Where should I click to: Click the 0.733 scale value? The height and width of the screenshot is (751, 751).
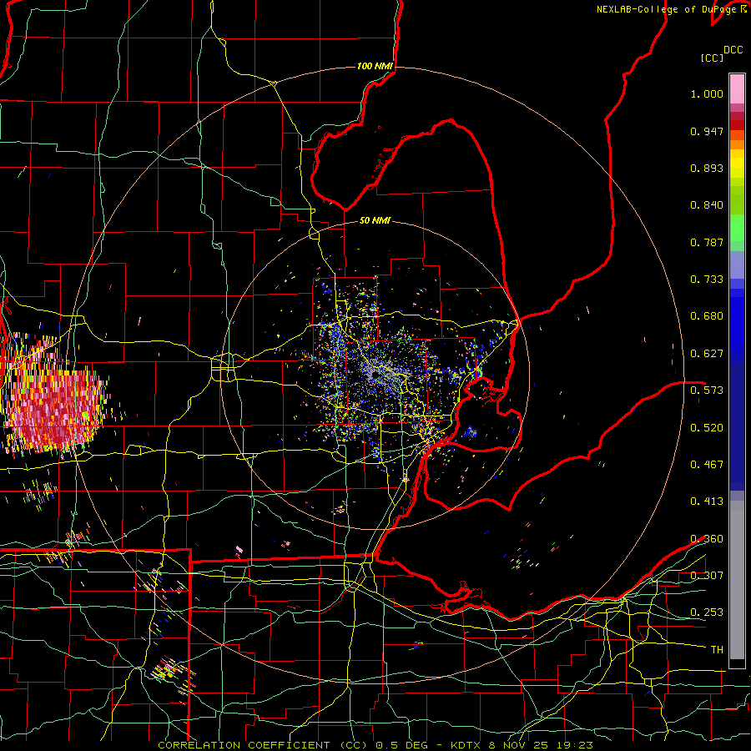tap(707, 280)
